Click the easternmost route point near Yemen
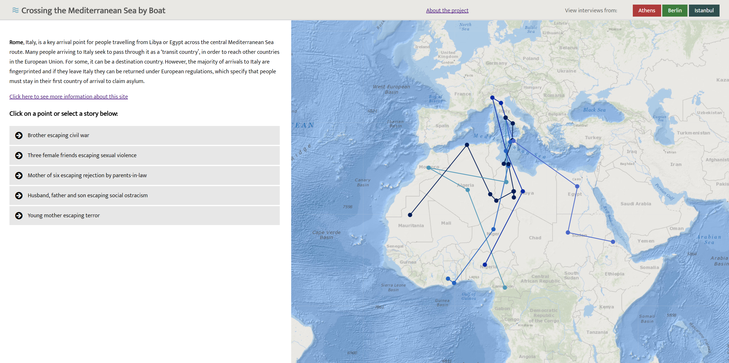 [x=613, y=242]
